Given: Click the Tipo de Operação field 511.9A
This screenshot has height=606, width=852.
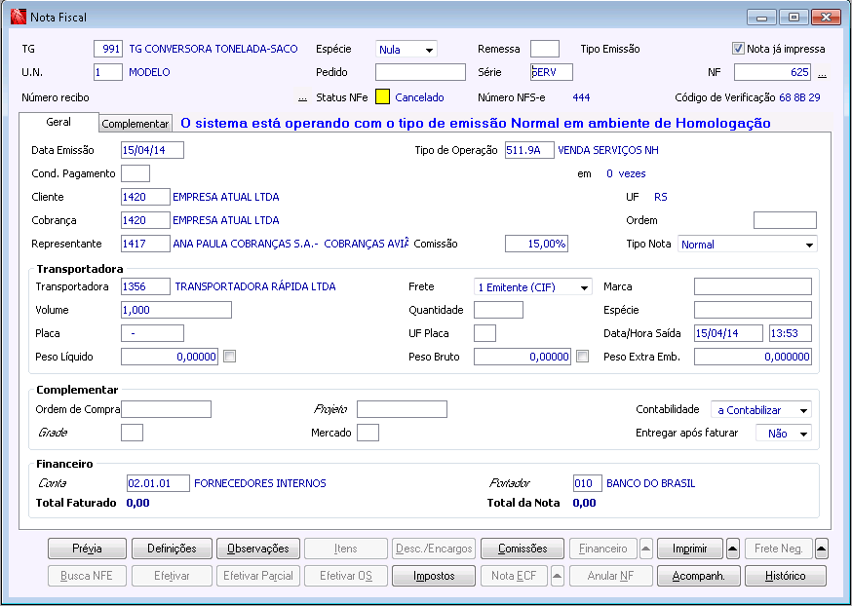Looking at the screenshot, I should tap(529, 150).
